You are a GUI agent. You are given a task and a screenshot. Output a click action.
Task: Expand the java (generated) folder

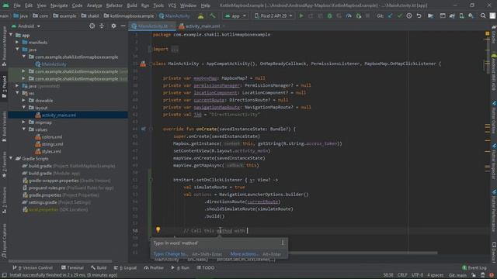(17, 86)
